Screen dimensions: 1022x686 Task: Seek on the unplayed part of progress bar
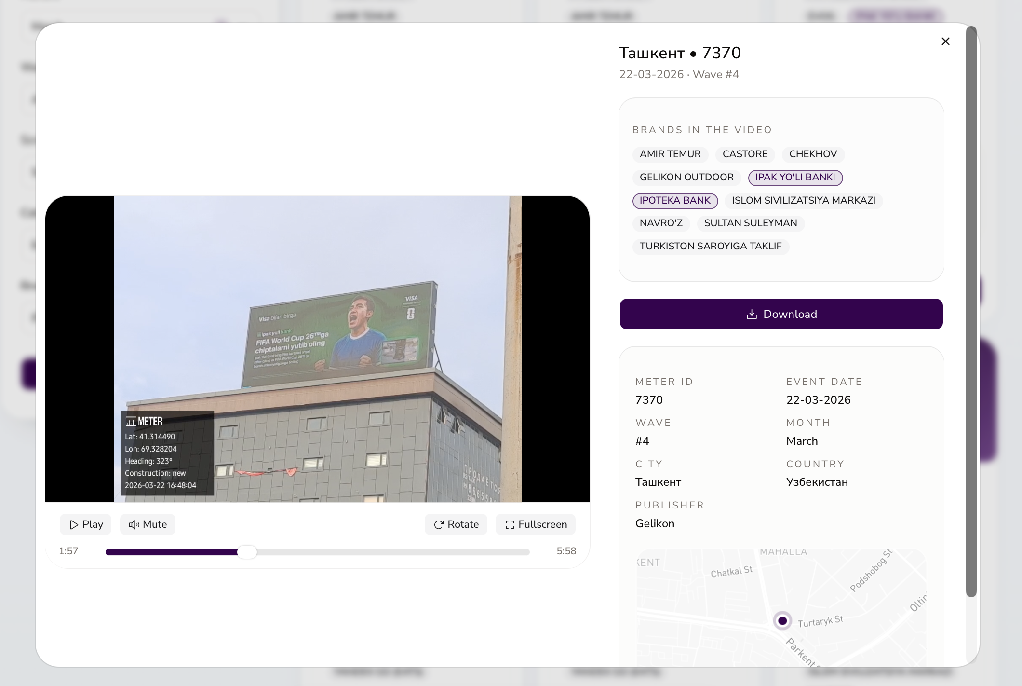[x=393, y=552]
